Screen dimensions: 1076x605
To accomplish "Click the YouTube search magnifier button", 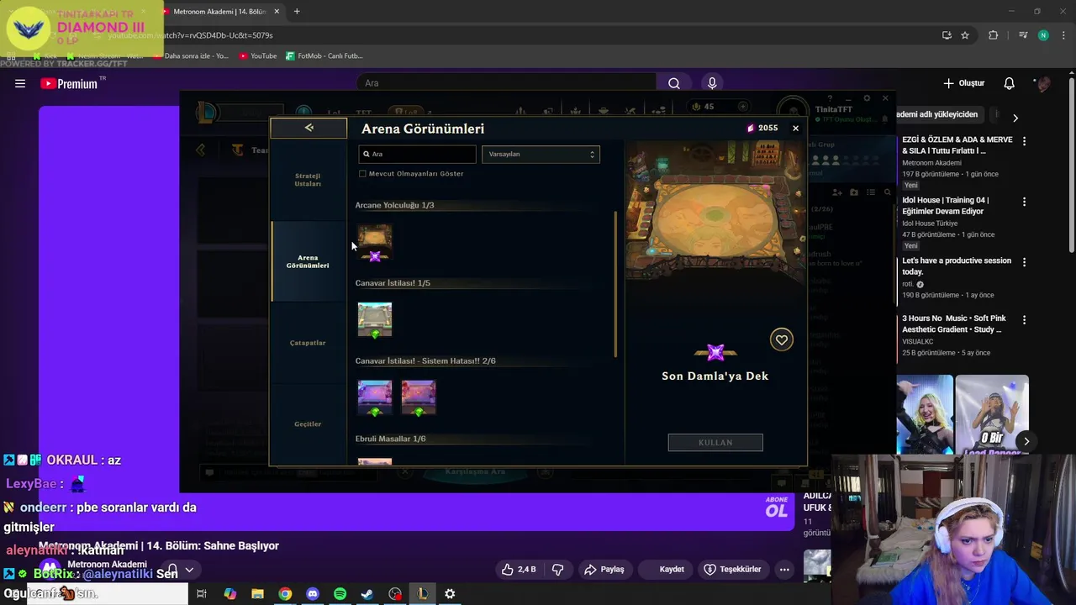I will pos(674,83).
